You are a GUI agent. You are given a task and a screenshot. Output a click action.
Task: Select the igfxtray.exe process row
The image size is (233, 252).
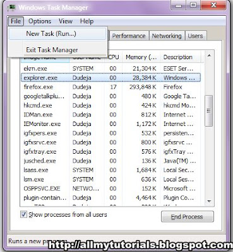tap(111, 152)
